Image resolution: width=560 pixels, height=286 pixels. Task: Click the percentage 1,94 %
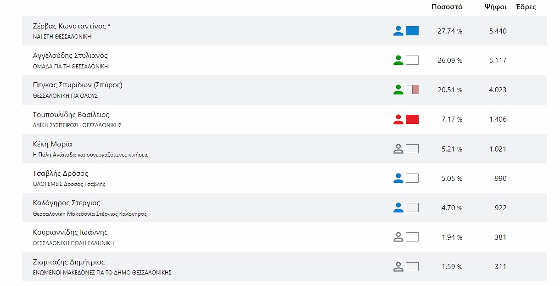coord(452,237)
